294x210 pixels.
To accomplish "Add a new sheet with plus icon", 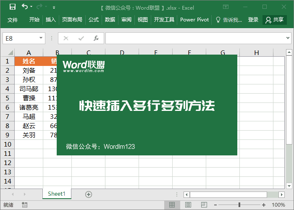I will pyautogui.click(x=88, y=194).
